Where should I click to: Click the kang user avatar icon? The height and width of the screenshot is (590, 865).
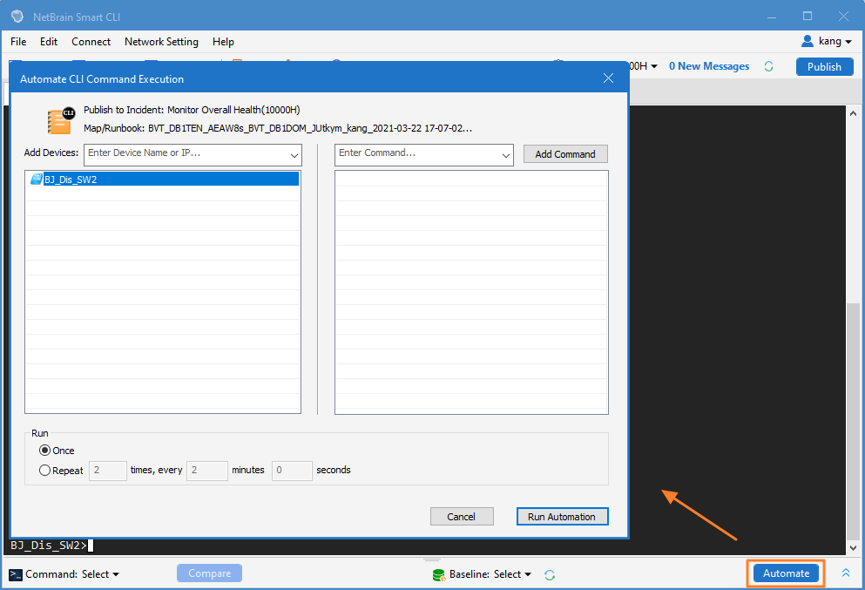point(808,41)
